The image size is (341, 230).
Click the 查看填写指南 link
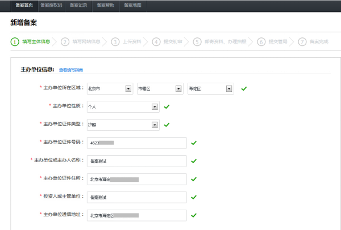(71, 70)
